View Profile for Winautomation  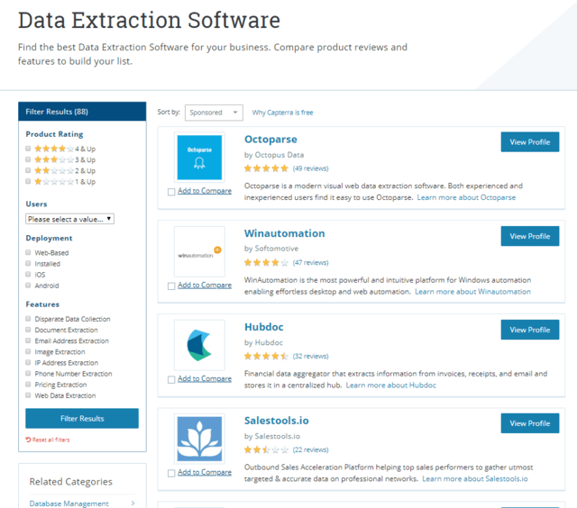point(530,236)
